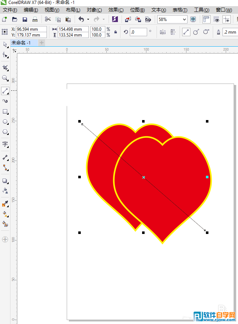Open the 效果(C) menu
The height and width of the screenshot is (324, 238).
click(x=116, y=10)
